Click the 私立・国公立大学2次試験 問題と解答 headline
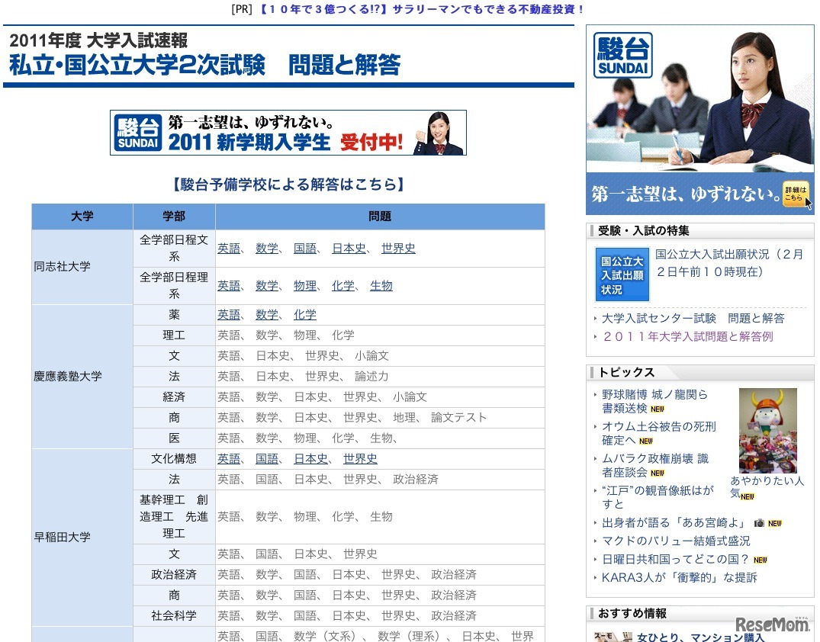 pyautogui.click(x=205, y=65)
